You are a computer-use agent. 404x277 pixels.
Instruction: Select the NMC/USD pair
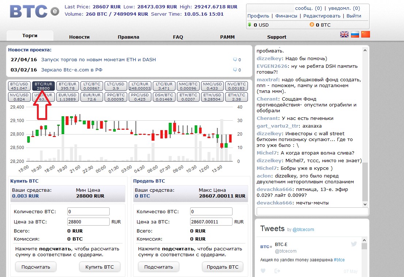pos(212,86)
